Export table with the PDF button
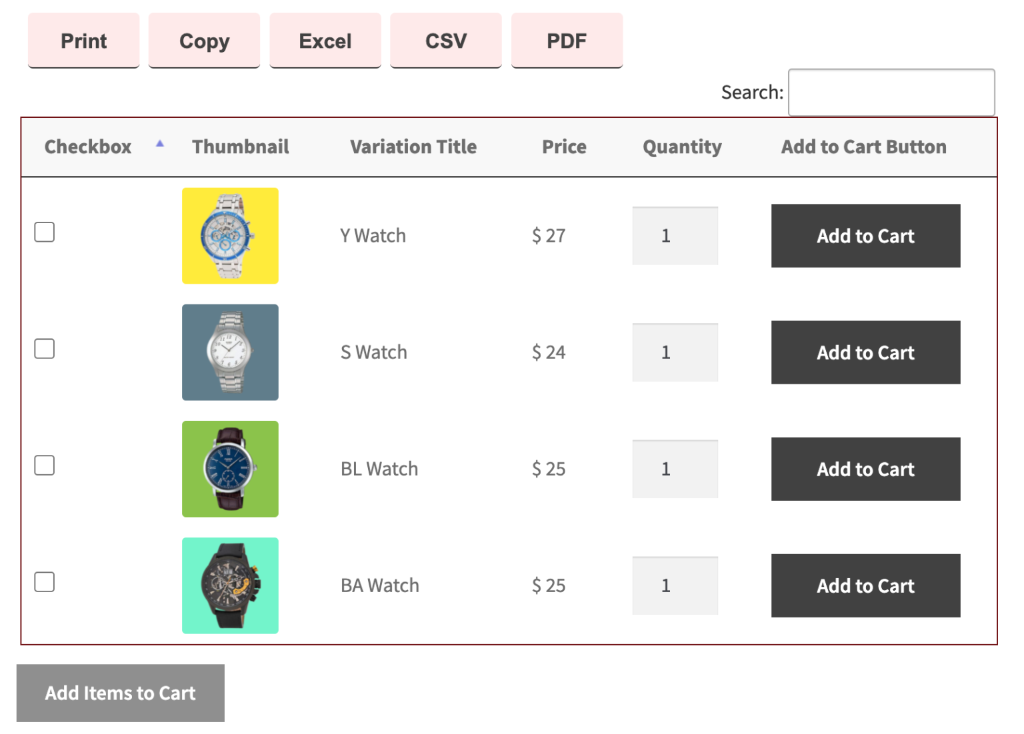Image resolution: width=1024 pixels, height=734 pixels. 567,41
